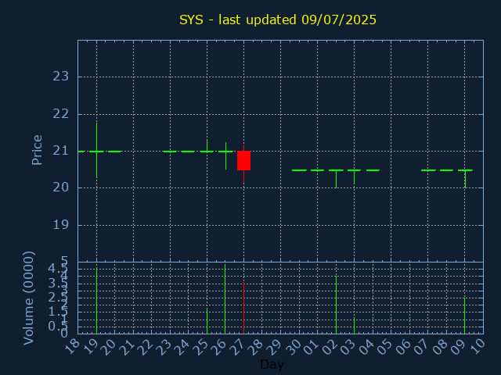
Task: Click the day tick label 24
Action: (x=183, y=346)
